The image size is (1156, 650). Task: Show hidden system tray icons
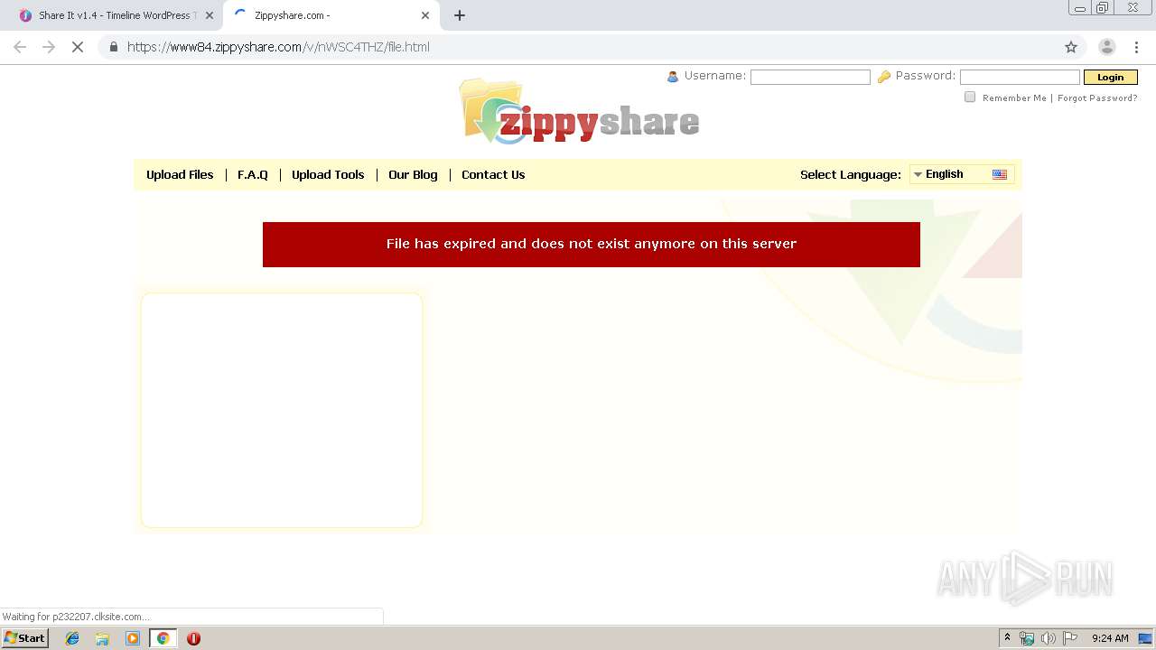(x=1007, y=638)
